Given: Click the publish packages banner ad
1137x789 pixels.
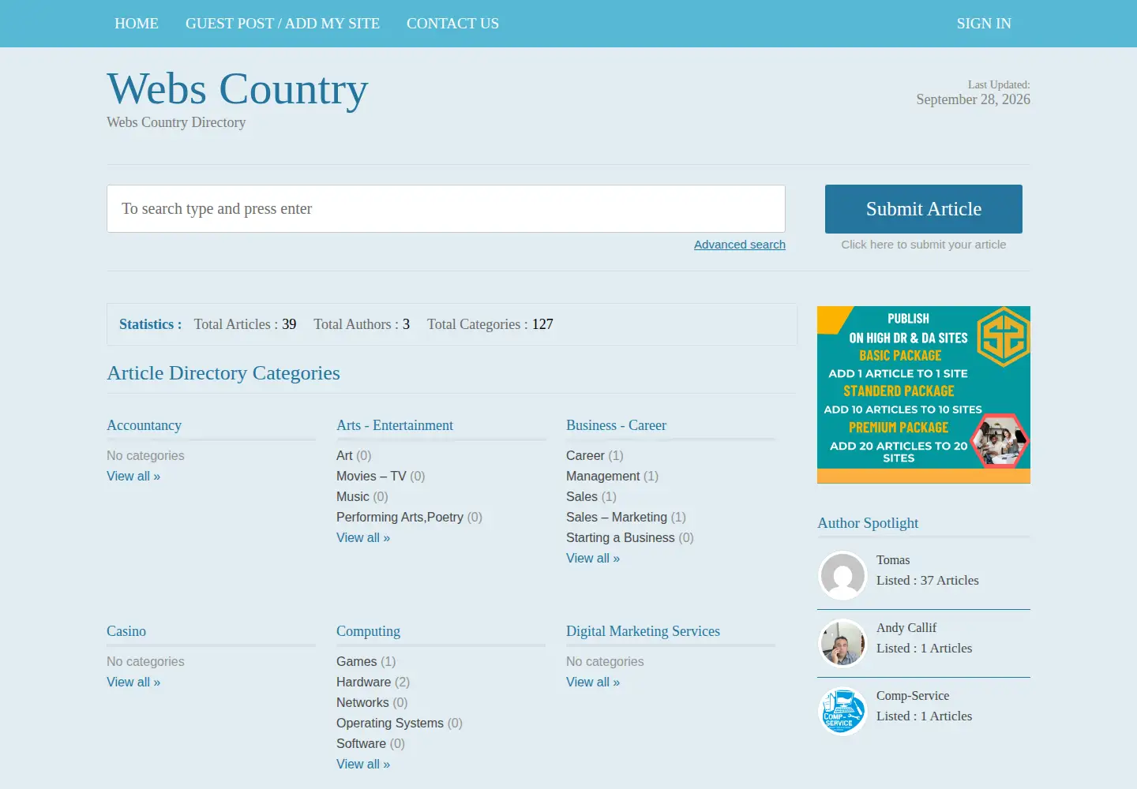Looking at the screenshot, I should pyautogui.click(x=924, y=394).
